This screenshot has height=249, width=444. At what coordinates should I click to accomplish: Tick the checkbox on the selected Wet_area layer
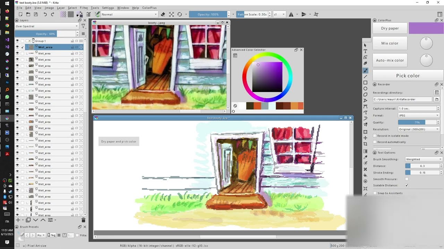point(23,47)
